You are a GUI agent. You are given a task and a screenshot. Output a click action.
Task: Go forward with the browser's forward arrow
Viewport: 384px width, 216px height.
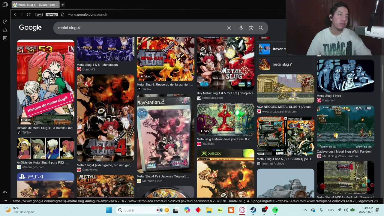click(22, 14)
